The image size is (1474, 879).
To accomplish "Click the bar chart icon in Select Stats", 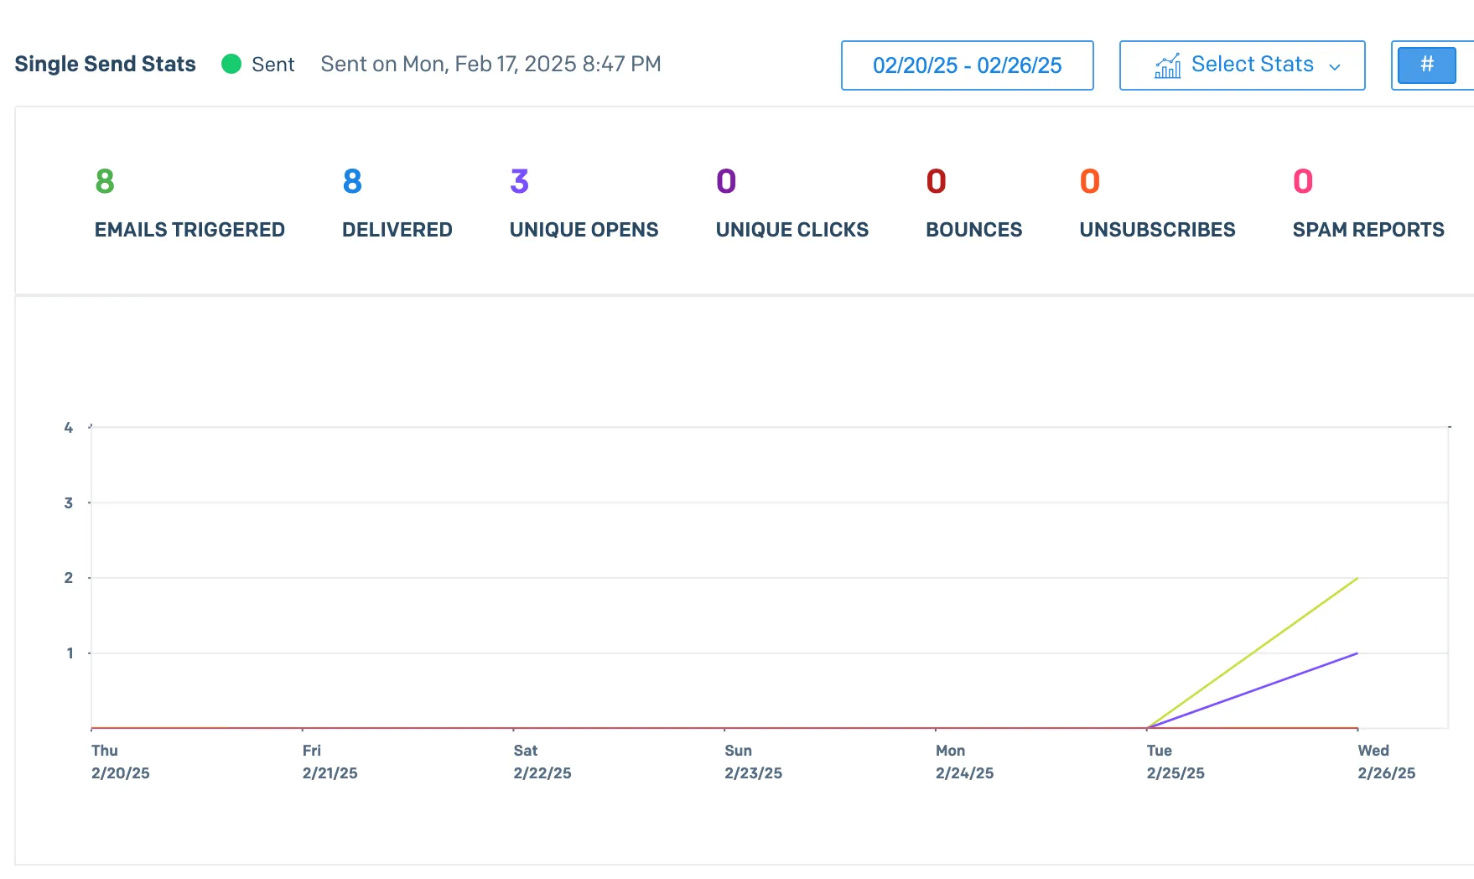I will [x=1167, y=65].
